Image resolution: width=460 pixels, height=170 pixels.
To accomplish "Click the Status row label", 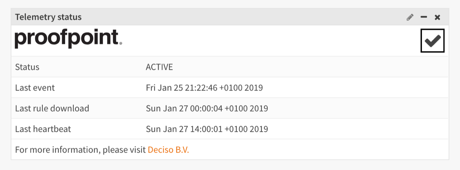I will [x=27, y=67].
